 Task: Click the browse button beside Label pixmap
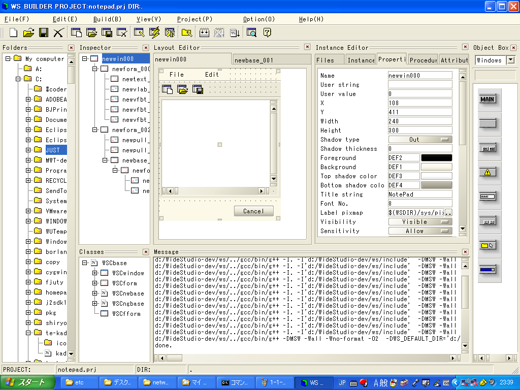tap(448, 213)
